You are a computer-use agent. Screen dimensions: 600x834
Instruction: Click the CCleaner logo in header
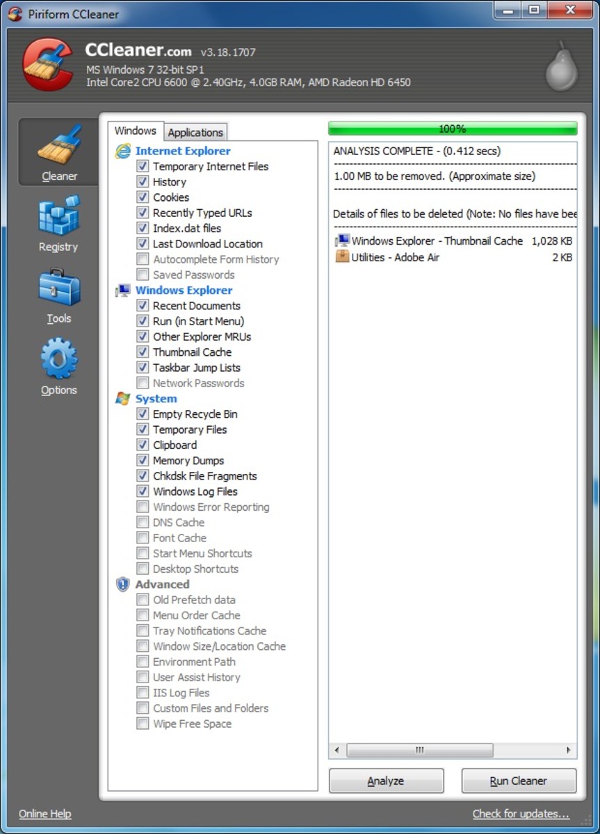point(47,65)
